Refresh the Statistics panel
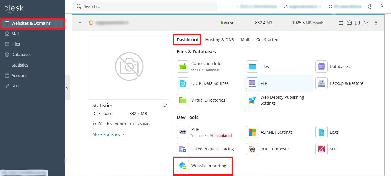The image size is (391, 176). (165, 105)
